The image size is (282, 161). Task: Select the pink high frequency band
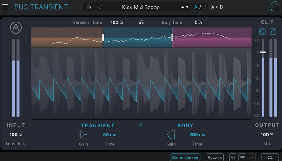(212, 38)
